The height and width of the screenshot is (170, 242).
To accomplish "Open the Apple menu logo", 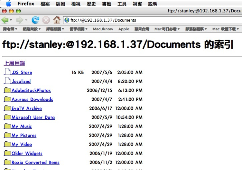I will [9, 3].
